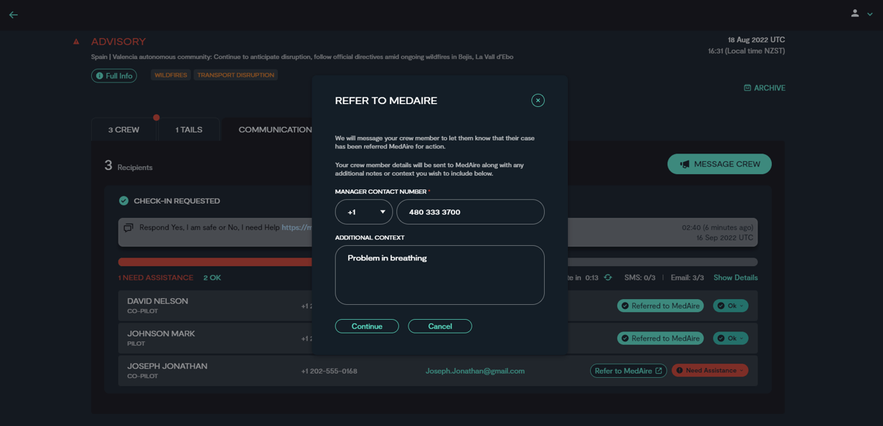Viewport: 883px width, 426px height.
Task: Expand Joseph Jonathan's Need Assistance dropdown
Action: tap(710, 371)
